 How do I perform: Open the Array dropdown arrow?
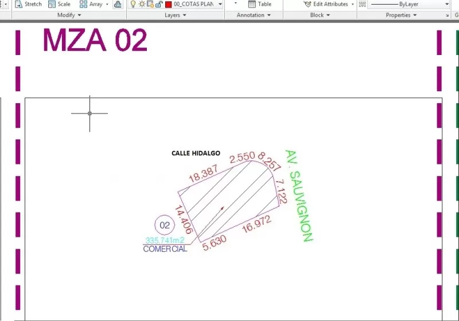click(x=107, y=4)
